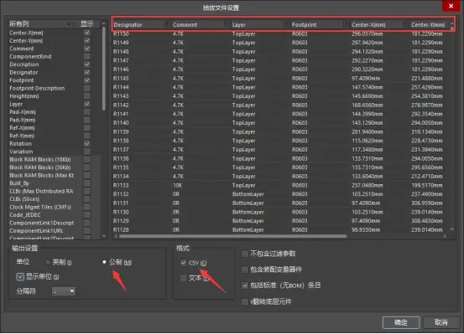The image size is (464, 334).
Task: Open the 所有列 header dropdown arrow
Action: pos(69,24)
